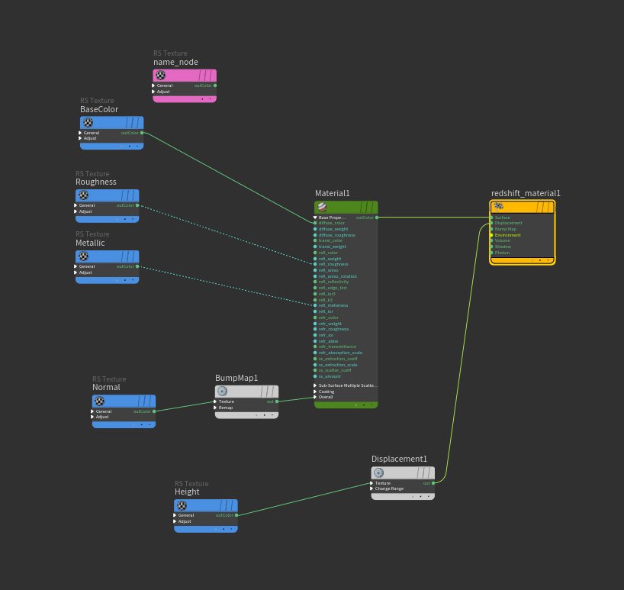Expand Sub-Surface Multiple Scattering on Material1

pyautogui.click(x=315, y=385)
